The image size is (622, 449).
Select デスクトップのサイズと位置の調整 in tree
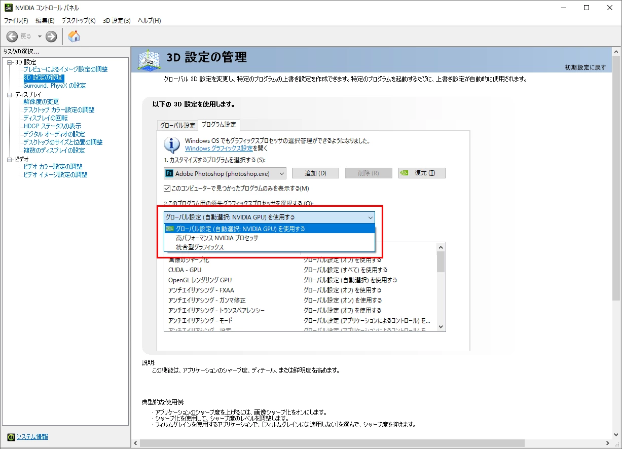pos(63,142)
